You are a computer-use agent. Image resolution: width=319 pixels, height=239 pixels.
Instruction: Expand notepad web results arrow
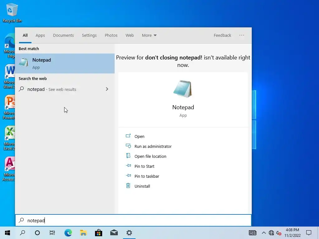click(x=107, y=89)
